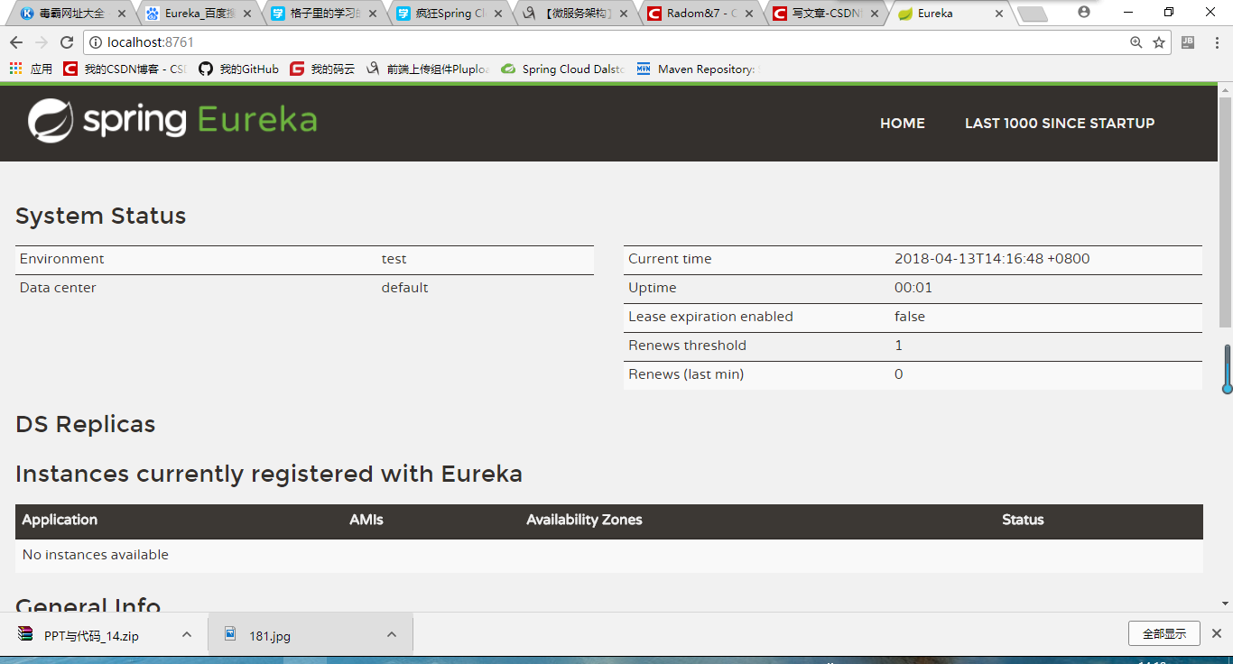The image size is (1233, 664).
Task: Click the browser Forward arrow
Action: coord(42,42)
